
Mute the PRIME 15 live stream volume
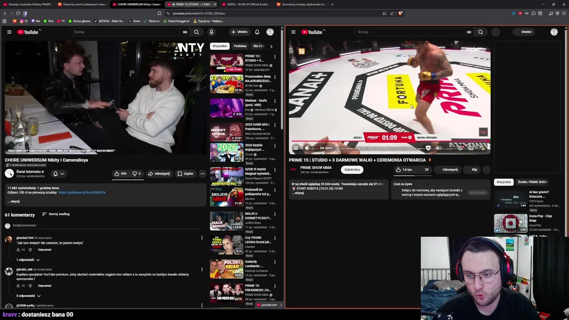click(x=307, y=148)
